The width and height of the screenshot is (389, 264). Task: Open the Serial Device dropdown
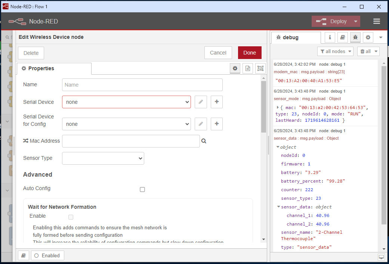point(127,102)
